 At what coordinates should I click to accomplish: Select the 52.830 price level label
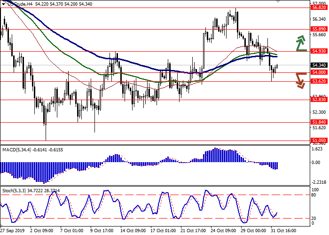(x=318, y=100)
